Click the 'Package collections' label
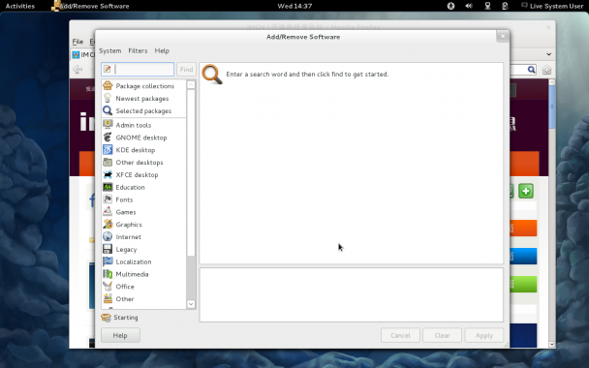Image resolution: width=589 pixels, height=368 pixels. pos(145,86)
